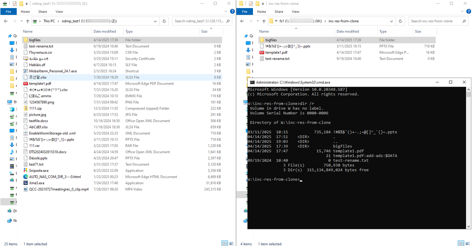Screen dimensions: 473x246
Task: Open Quick Access Toolbar dropdown in right title bar
Action: (x=263, y=4)
